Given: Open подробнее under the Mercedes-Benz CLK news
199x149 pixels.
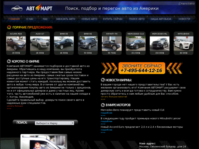Looking at the screenshot, I should [106, 113].
